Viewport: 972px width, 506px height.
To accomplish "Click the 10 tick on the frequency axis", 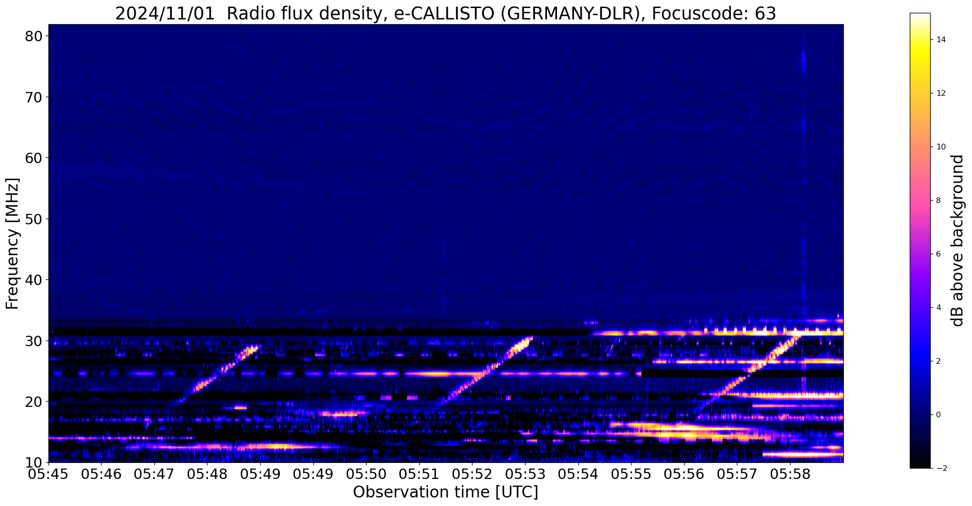I will [34, 462].
